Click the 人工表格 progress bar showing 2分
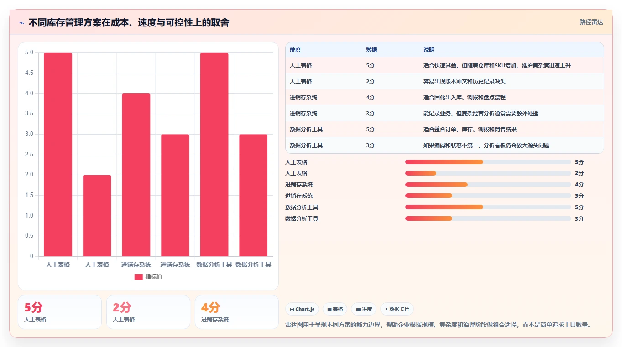The height and width of the screenshot is (347, 622). tap(488, 173)
